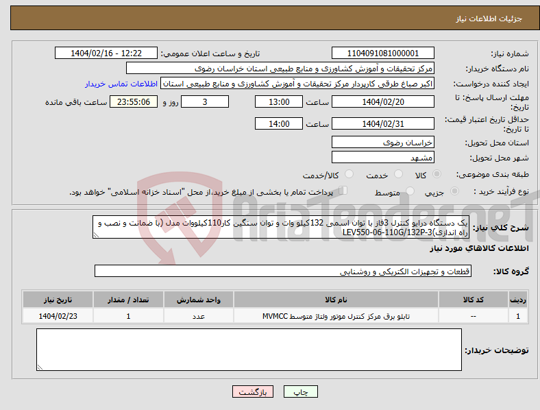This screenshot has height=410, width=540.
Task: Click the ردیف column header
Action: coord(517,300)
